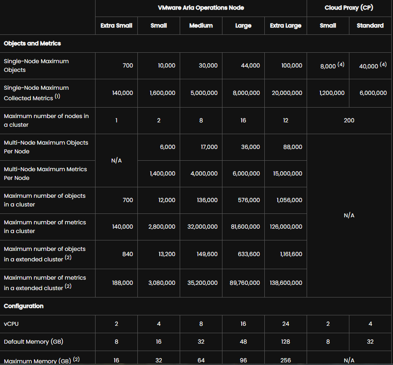Select the '88,000' cell
The height and width of the screenshot is (365, 393).
(x=293, y=147)
